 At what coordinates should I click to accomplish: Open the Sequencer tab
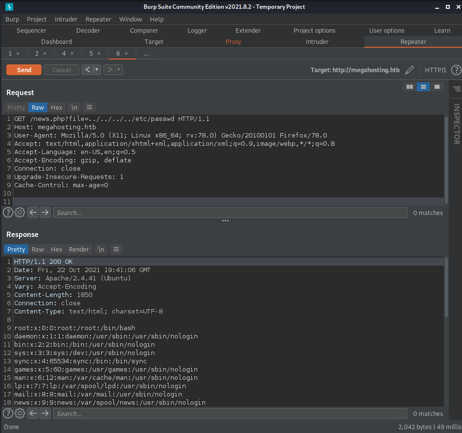(31, 31)
